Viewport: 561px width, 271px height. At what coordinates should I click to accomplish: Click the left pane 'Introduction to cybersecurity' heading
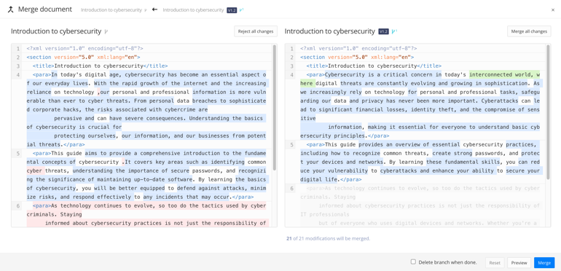tap(56, 31)
